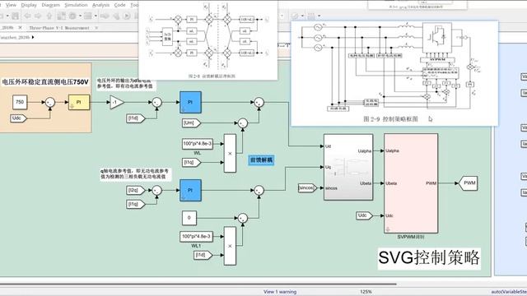The height and width of the screenshot is (296, 527).
Task: Click the checkmark advisor toolbar icon
Action: (x=295, y=16)
